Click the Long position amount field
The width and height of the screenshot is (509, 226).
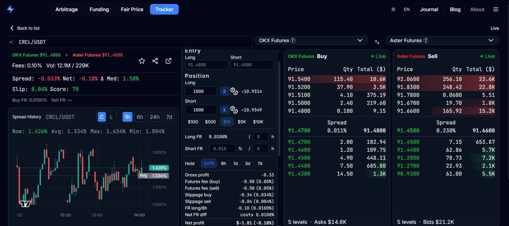click(201, 91)
